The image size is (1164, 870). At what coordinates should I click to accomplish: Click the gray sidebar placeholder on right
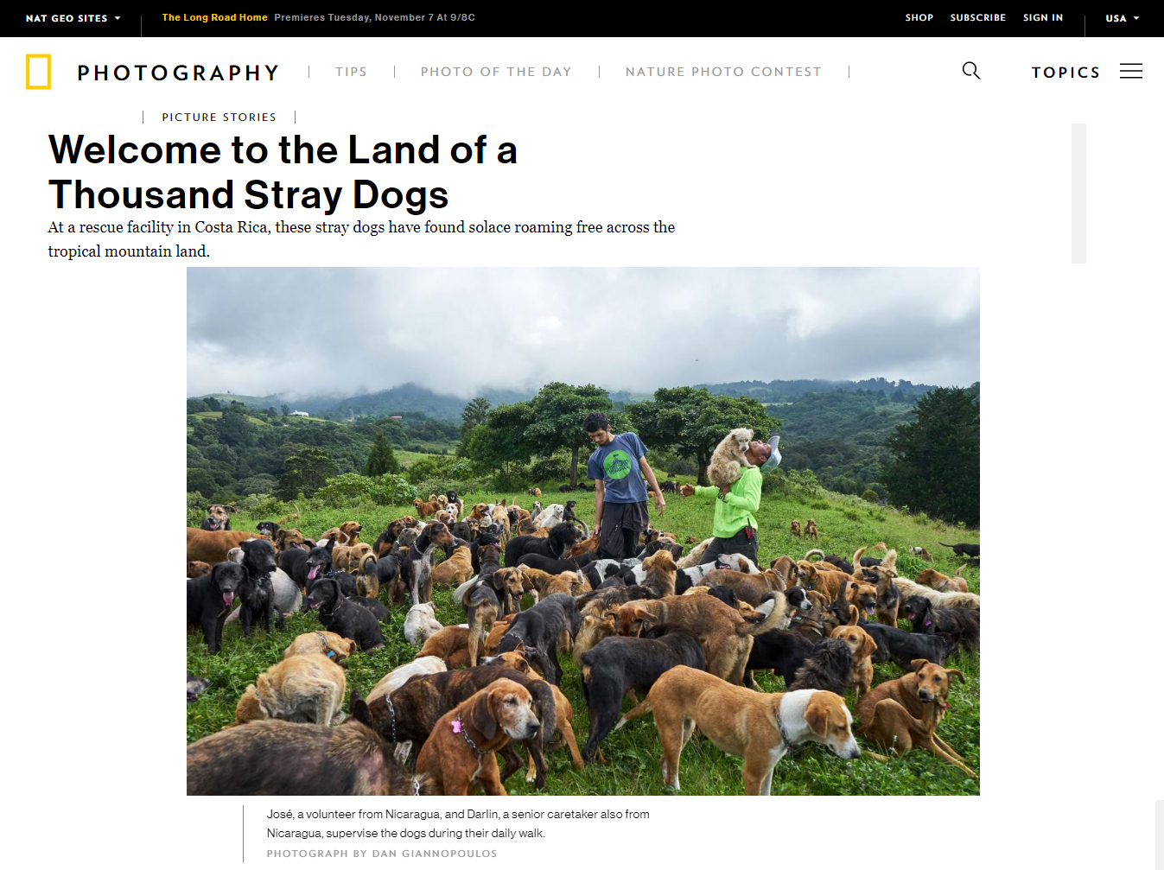pyautogui.click(x=1078, y=194)
